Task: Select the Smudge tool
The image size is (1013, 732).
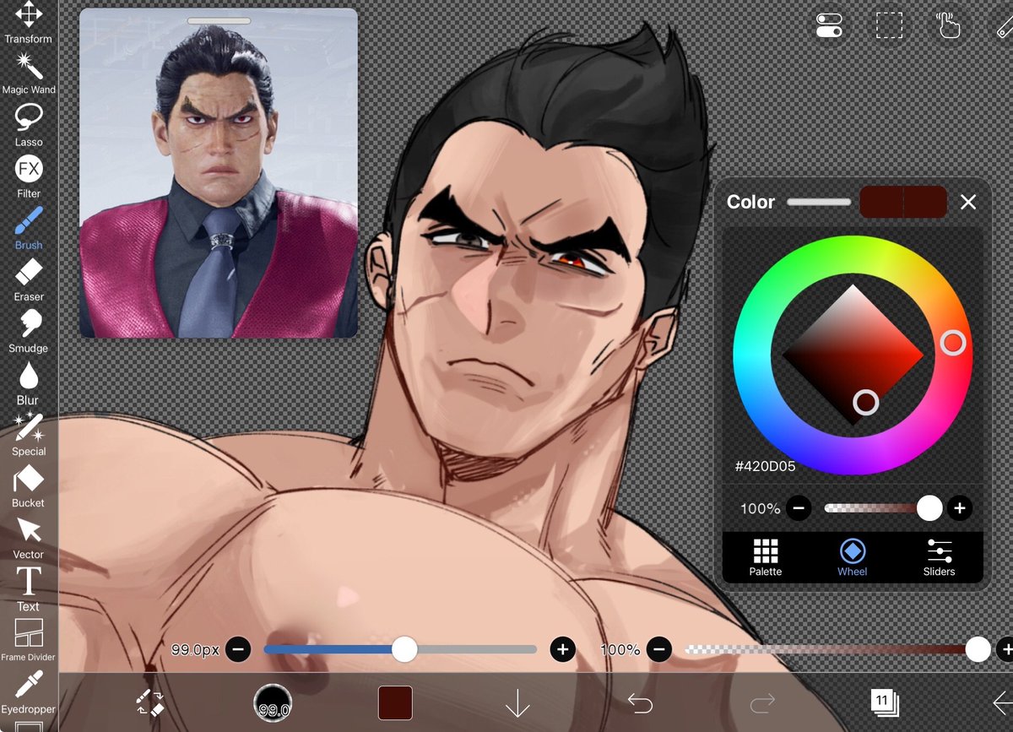Action: [x=28, y=332]
